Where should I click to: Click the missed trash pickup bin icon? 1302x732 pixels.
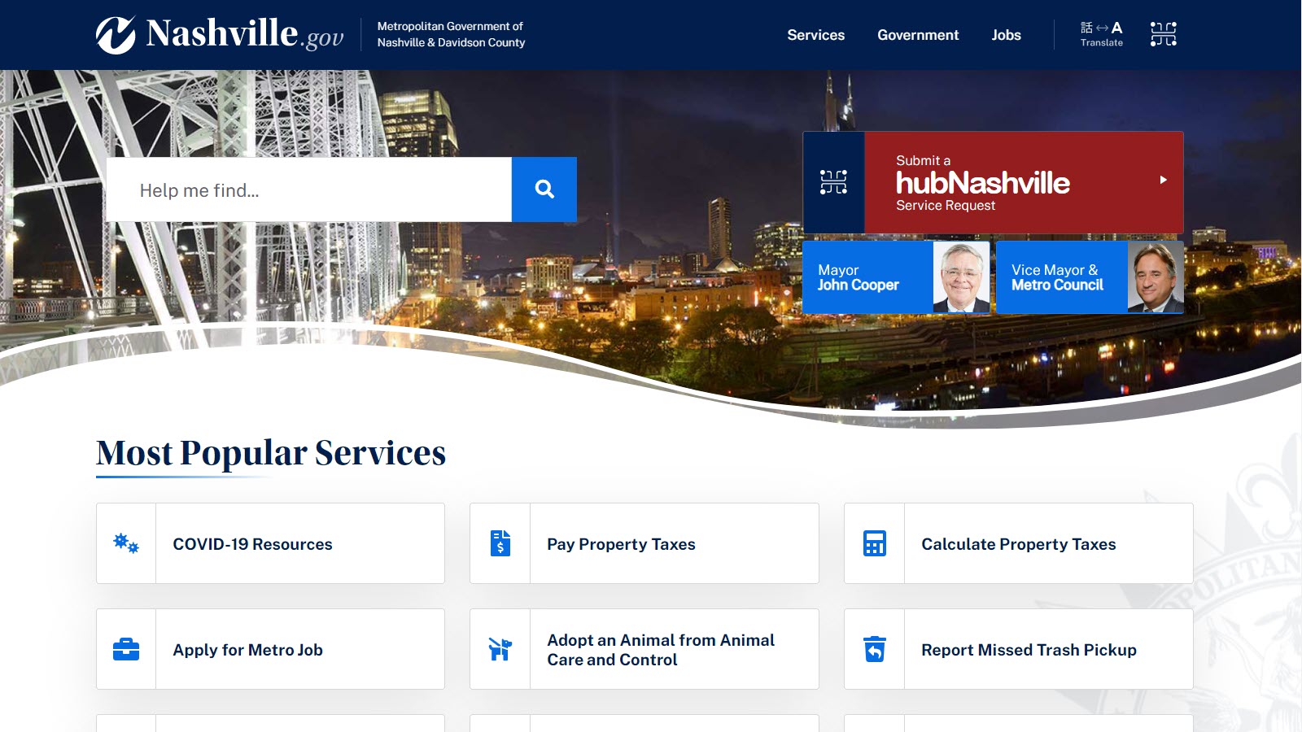point(875,649)
